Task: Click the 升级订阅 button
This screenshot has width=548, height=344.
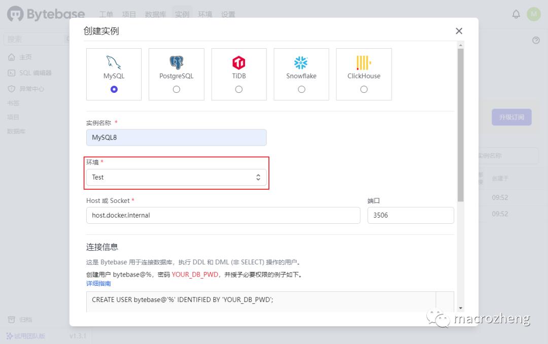Action: (511, 117)
